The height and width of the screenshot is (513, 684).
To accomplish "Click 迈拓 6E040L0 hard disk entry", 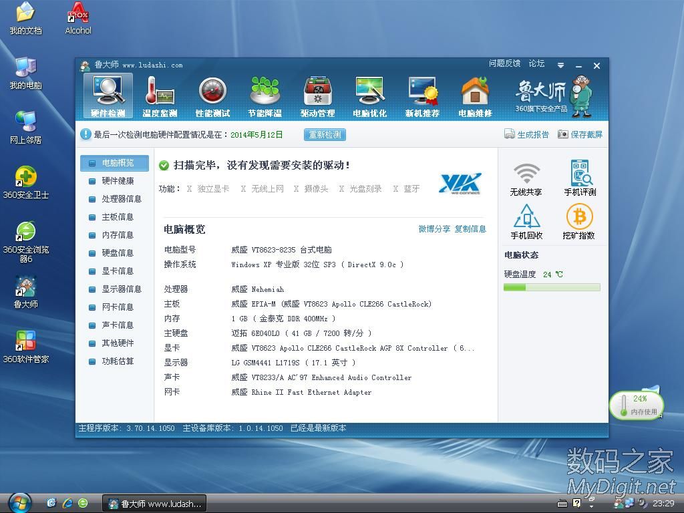I will pyautogui.click(x=301, y=333).
